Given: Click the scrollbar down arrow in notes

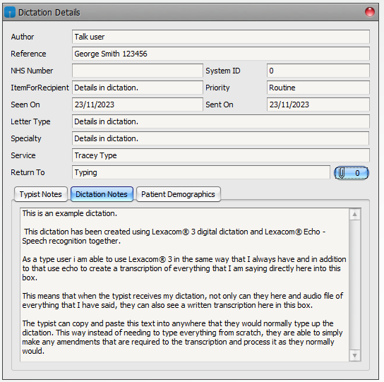Looking at the screenshot, I should pyautogui.click(x=354, y=355).
